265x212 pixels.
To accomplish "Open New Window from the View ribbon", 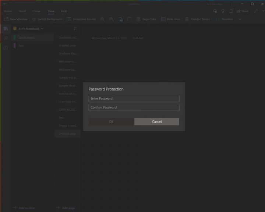I will [x=15, y=19].
